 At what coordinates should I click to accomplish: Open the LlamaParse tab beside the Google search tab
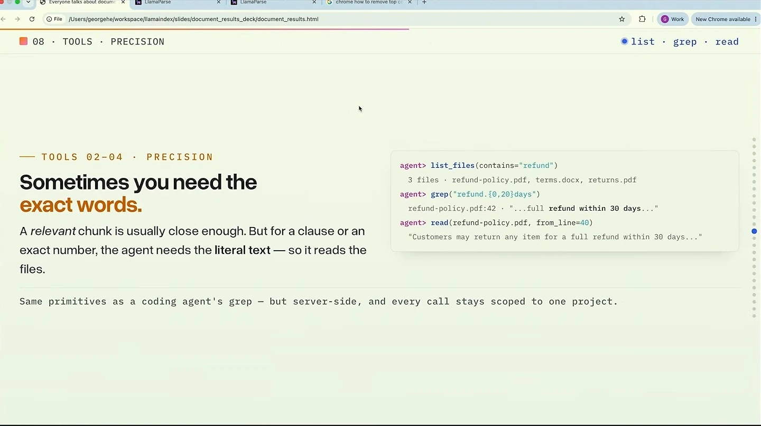click(x=274, y=3)
